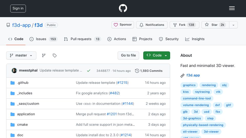Select the vtk topic tag
Viewport: 246px width, 138px height.
tap(218, 92)
